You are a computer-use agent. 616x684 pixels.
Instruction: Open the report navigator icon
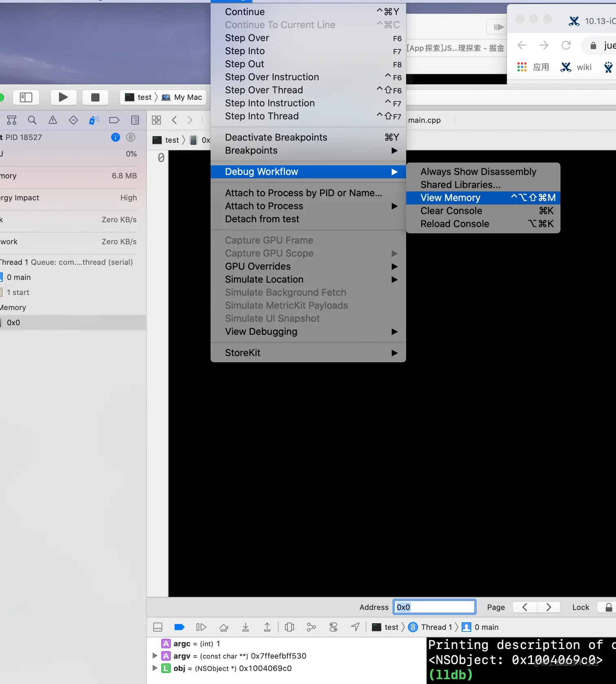pos(135,120)
